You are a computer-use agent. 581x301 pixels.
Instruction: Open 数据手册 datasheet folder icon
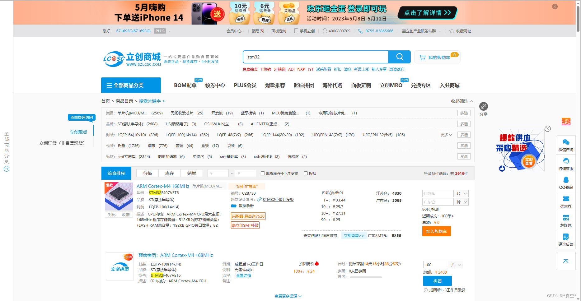pyautogui.click(x=234, y=206)
